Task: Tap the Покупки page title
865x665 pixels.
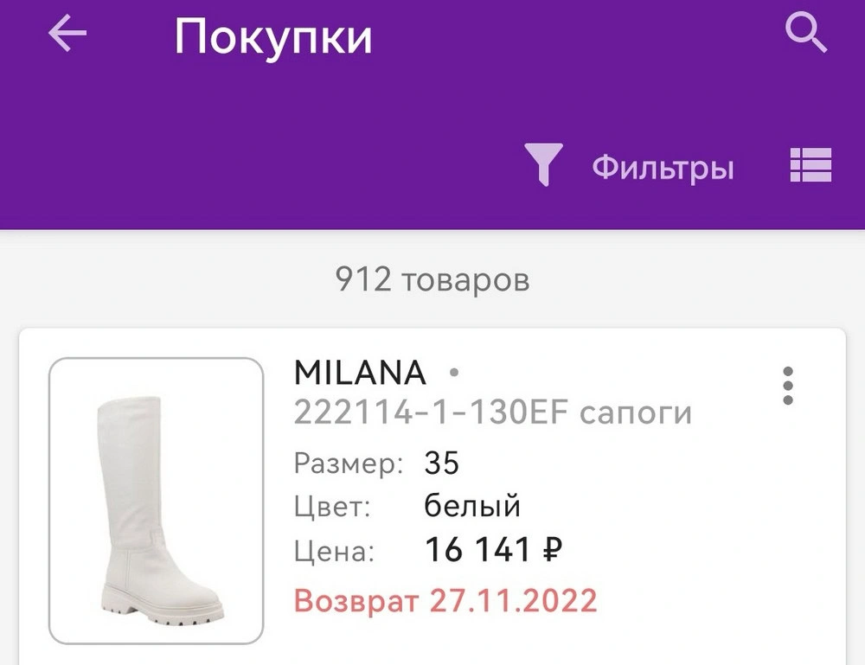Action: [x=273, y=37]
